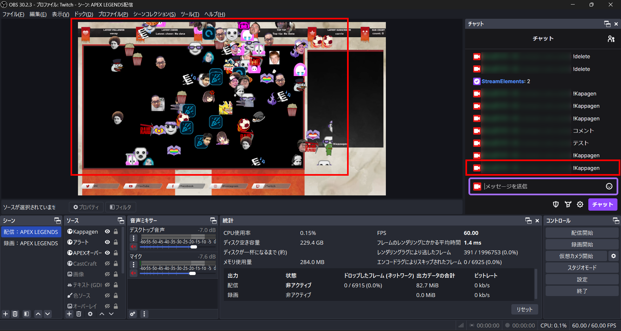This screenshot has height=331, width=621.
Task: Open the 表示 menu
Action: 60,14
